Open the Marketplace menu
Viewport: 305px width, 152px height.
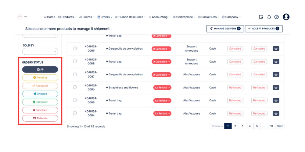184,17
